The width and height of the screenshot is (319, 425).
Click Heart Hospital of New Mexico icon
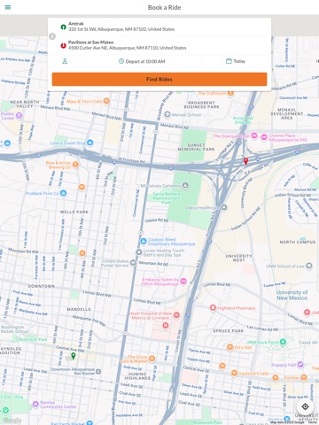point(176,314)
